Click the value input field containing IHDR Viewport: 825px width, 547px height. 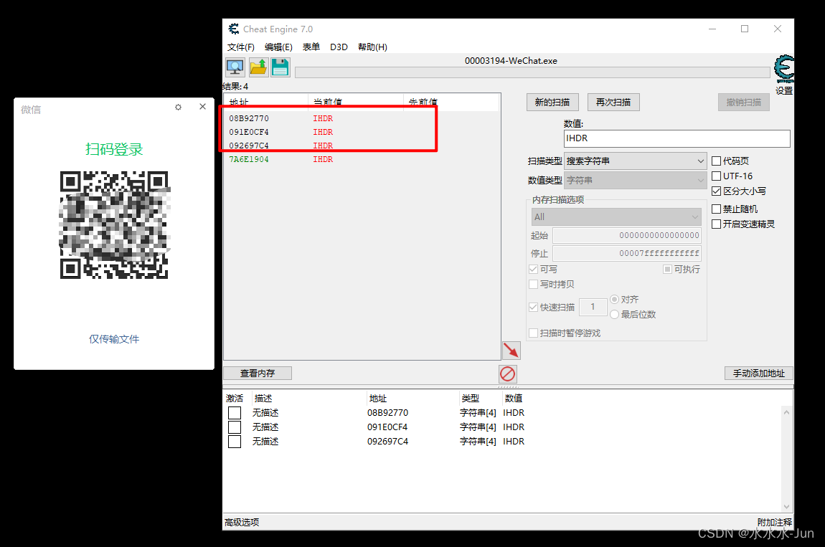coord(676,138)
